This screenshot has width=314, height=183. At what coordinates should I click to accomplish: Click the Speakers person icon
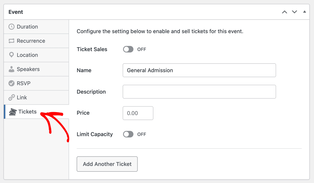pyautogui.click(x=12, y=69)
